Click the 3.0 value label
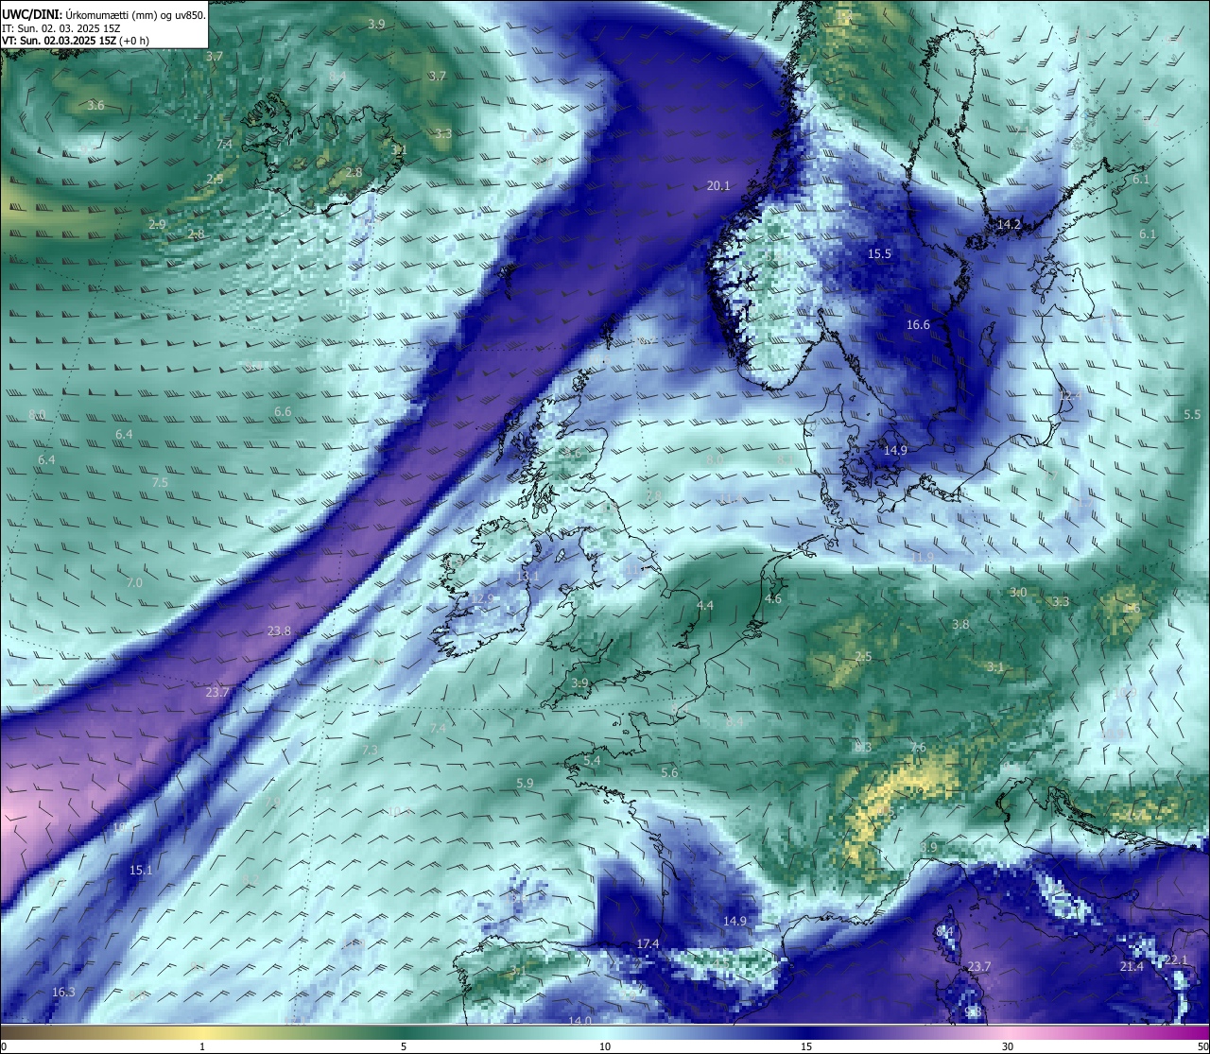The image size is (1210, 1054). pos(1018,593)
